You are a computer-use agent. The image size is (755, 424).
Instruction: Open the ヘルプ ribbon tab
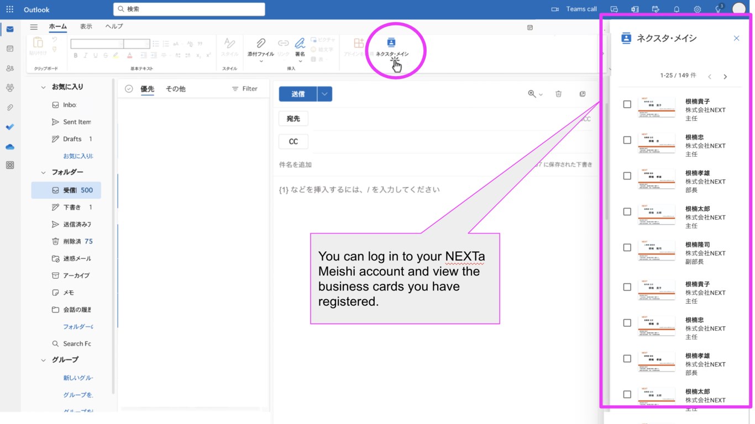click(114, 26)
